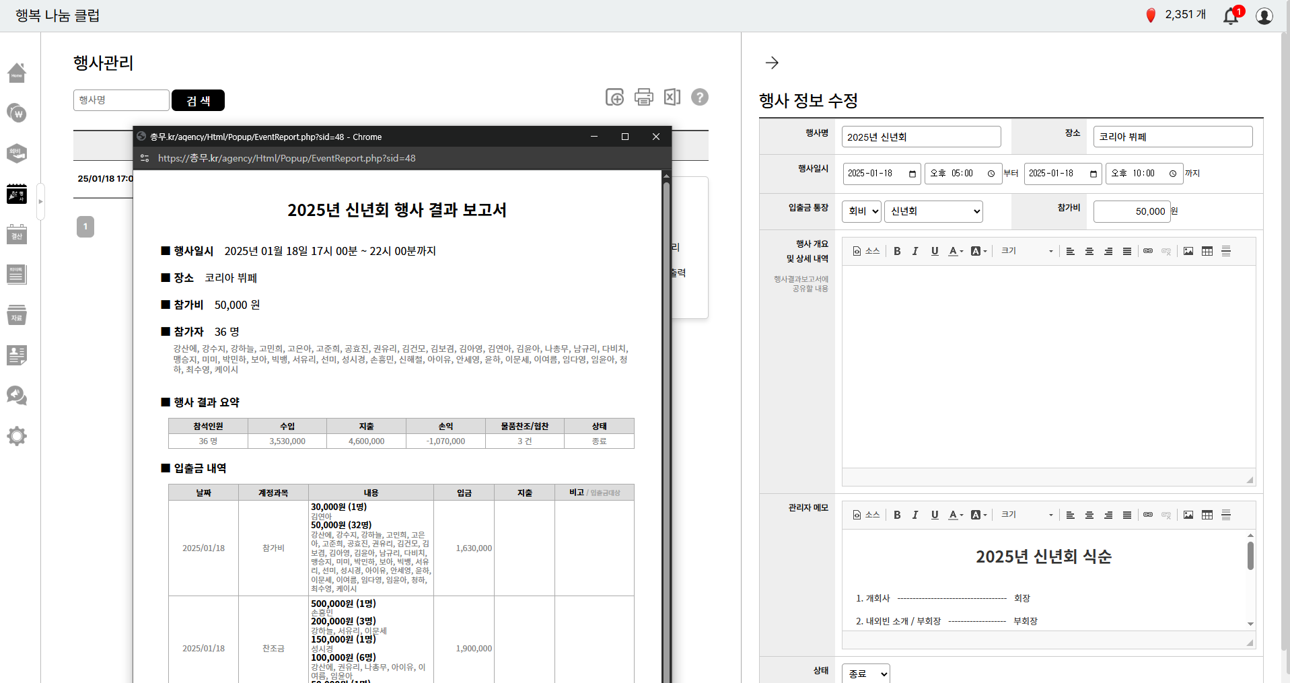The image size is (1290, 683).
Task: Expand the 신년회 account dropdown
Action: click(x=933, y=211)
